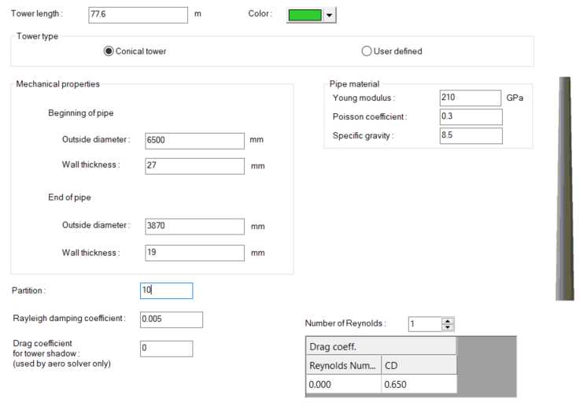Screen dimensions: 587x410
Task: Click the green color swatch
Action: (x=305, y=15)
